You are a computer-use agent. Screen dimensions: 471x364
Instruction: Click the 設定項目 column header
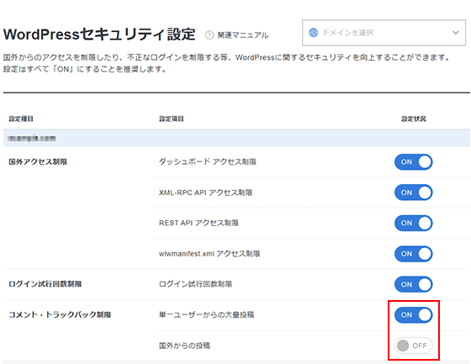[172, 119]
